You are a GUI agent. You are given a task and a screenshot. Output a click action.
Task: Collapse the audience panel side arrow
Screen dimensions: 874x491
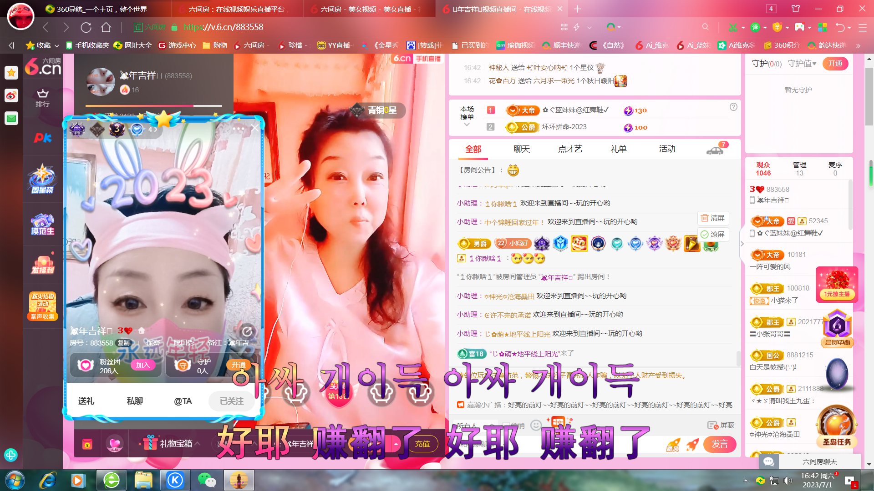click(x=742, y=244)
